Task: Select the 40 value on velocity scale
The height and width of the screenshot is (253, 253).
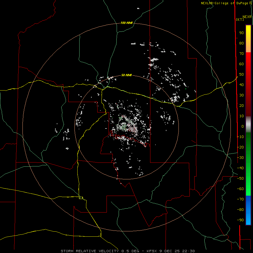Action: coord(241,85)
